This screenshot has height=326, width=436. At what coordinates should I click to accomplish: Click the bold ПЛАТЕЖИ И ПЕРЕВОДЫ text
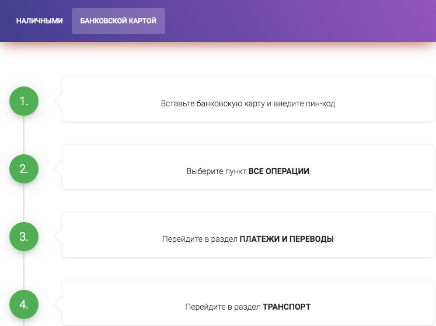click(287, 240)
